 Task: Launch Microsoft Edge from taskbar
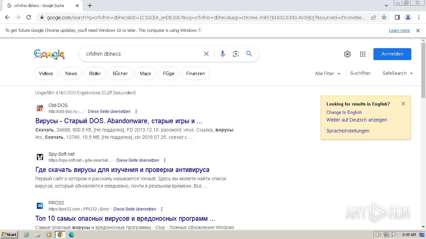[x=71, y=235]
